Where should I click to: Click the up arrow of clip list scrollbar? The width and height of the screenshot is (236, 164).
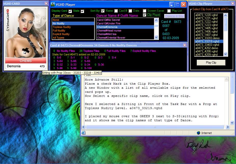pyautogui.click(x=226, y=15)
